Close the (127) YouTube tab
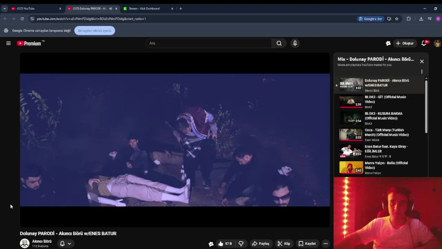Screen dimensions: 442x249 click(60, 9)
